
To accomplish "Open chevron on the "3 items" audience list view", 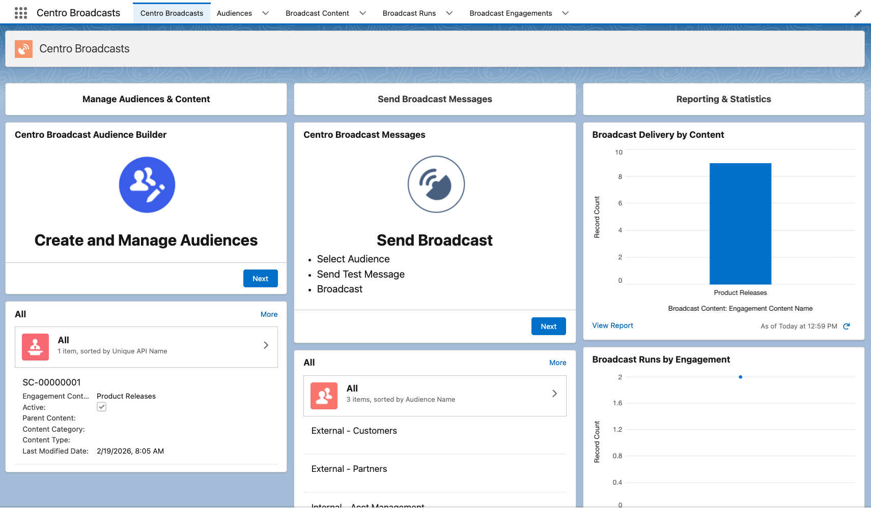I will coord(554,394).
